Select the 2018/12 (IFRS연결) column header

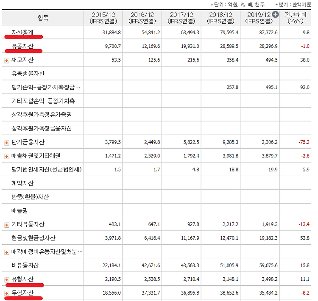tap(220, 18)
